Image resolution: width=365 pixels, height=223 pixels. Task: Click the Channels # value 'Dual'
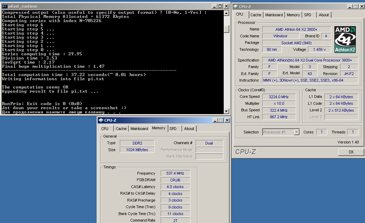click(209, 143)
